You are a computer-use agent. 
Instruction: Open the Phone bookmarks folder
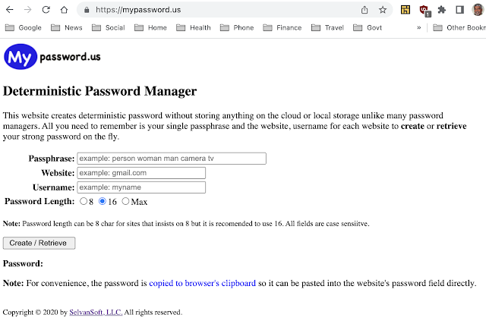pyautogui.click(x=237, y=27)
